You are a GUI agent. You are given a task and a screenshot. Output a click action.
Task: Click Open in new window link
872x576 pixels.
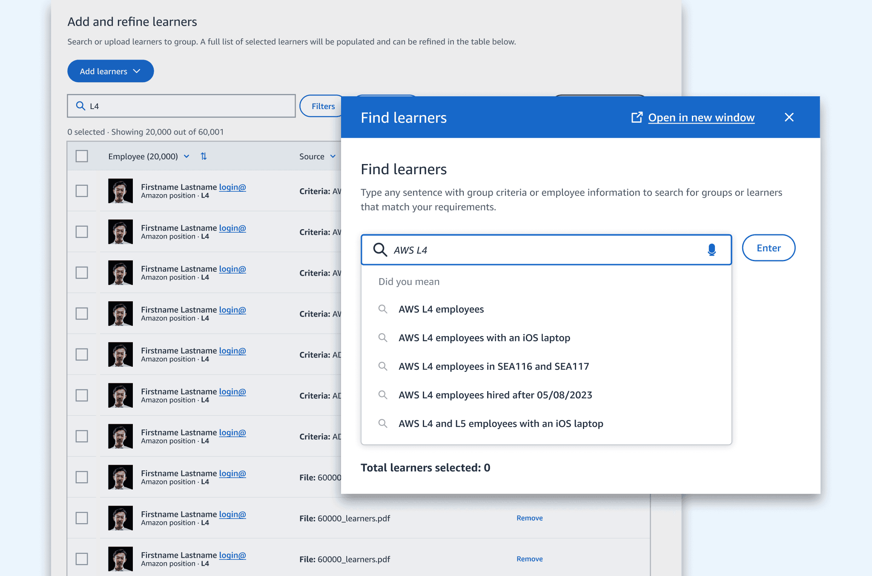tap(701, 118)
